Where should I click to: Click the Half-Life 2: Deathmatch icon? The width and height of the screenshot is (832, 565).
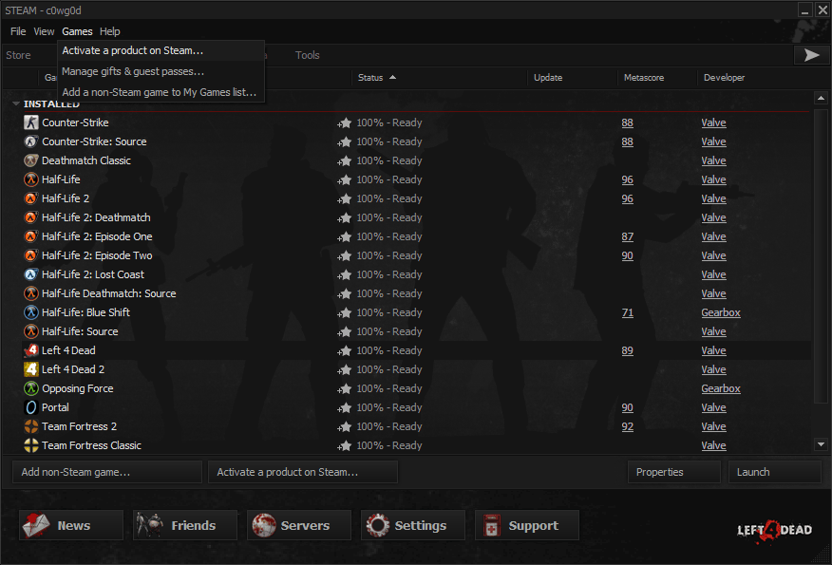tap(30, 217)
